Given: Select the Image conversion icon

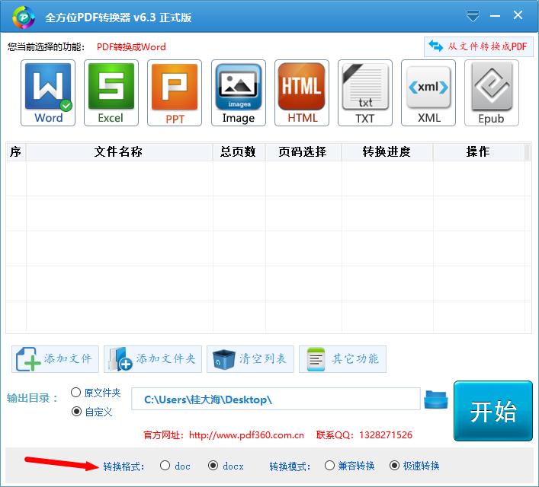Looking at the screenshot, I should pos(239,93).
